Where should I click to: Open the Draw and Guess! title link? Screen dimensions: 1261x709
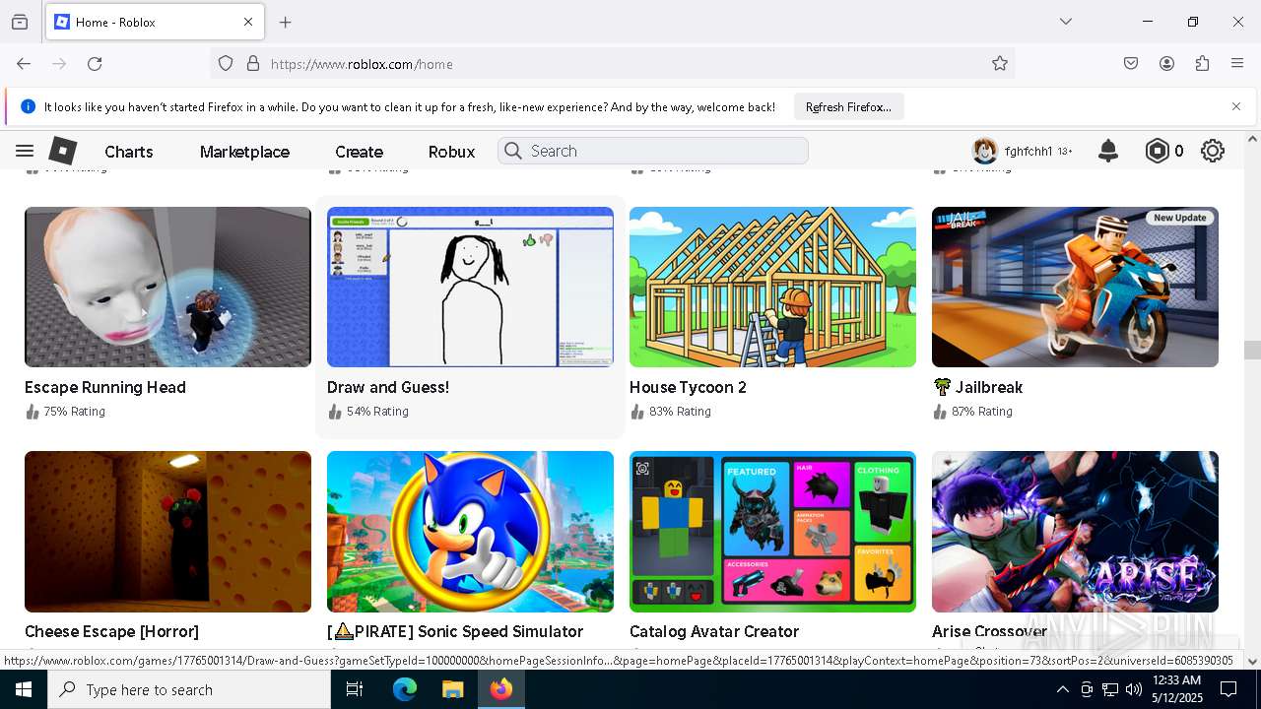coord(388,387)
